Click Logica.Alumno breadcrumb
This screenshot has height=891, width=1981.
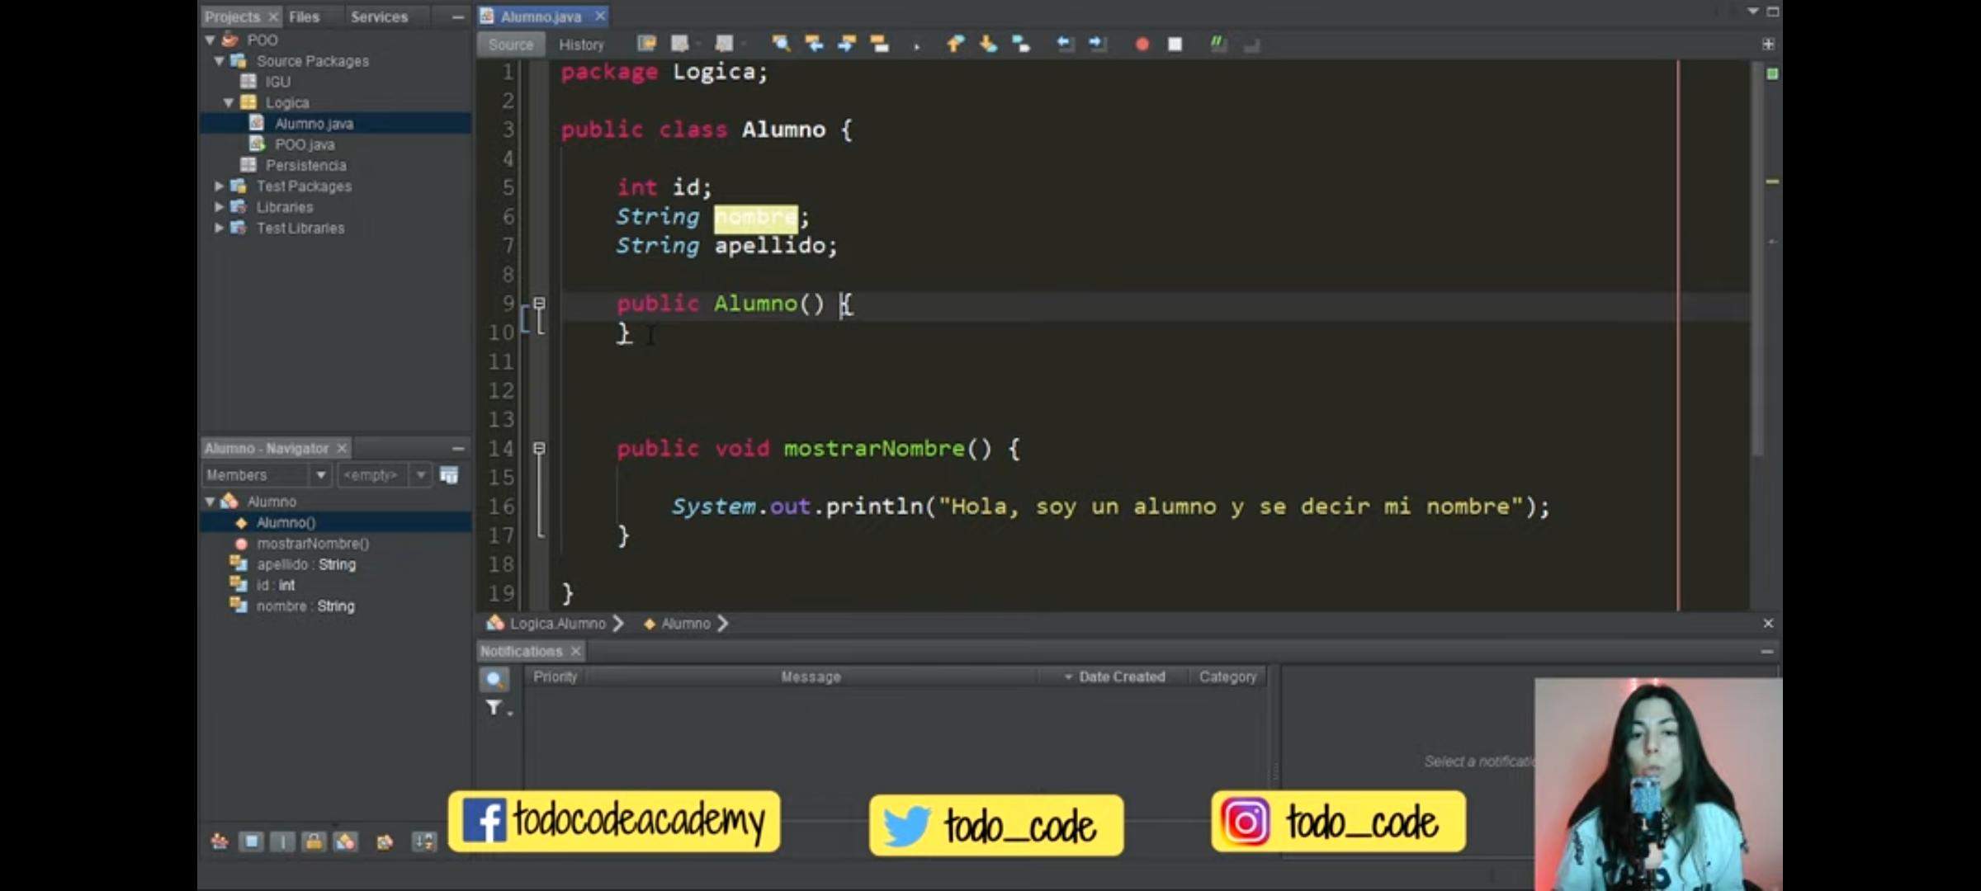click(x=557, y=624)
